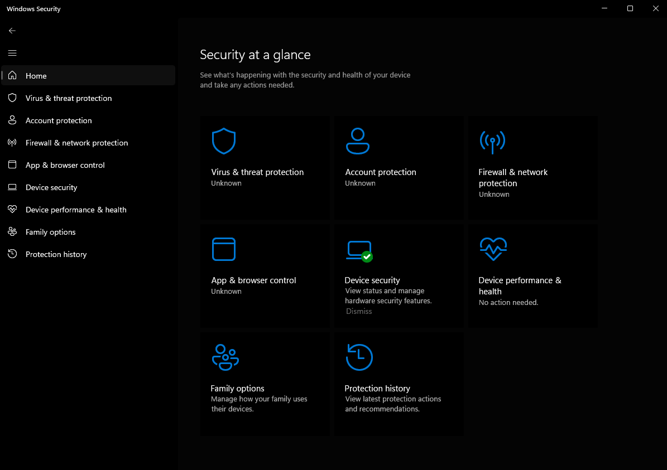Open the Firewall & network protection tile title
The height and width of the screenshot is (470, 667).
click(513, 178)
